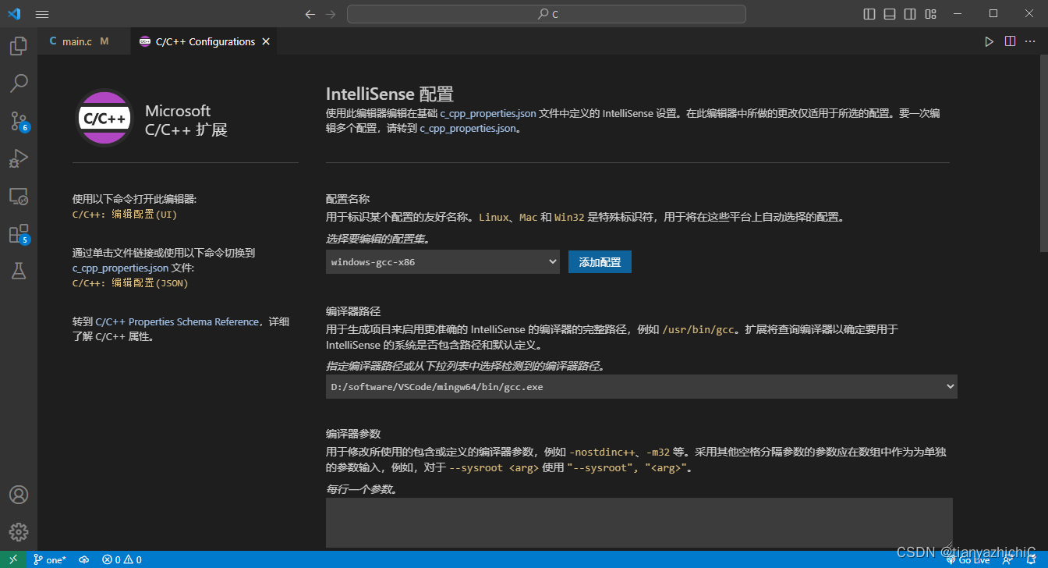Open the Run and Debug view
The height and width of the screenshot is (568, 1048).
point(19,158)
